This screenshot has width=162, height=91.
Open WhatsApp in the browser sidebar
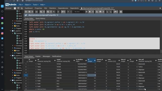2,23
